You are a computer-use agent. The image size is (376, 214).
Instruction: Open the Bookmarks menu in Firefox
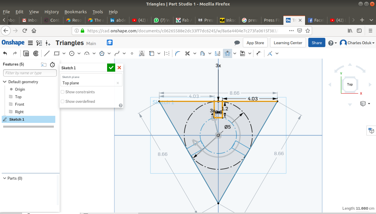[x=75, y=12]
